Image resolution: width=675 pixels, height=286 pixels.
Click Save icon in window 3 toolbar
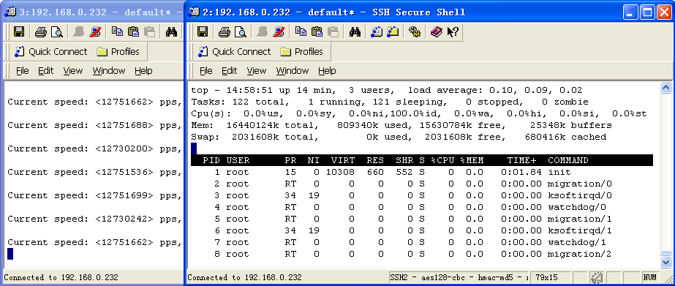(x=18, y=31)
